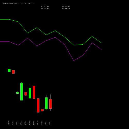Image resolution: width=129 pixels, height=129 pixels.
Task: Click the red candlestick above 19 Jan
Action: tap(34, 92)
